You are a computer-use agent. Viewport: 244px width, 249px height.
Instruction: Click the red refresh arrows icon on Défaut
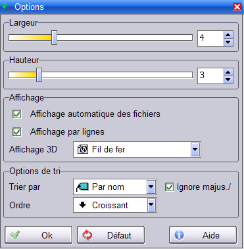[x=87, y=235]
